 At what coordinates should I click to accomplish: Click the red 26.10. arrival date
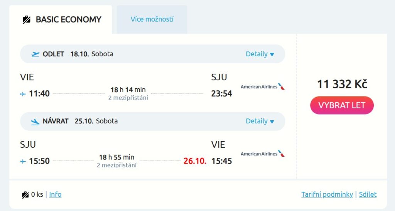(x=195, y=161)
